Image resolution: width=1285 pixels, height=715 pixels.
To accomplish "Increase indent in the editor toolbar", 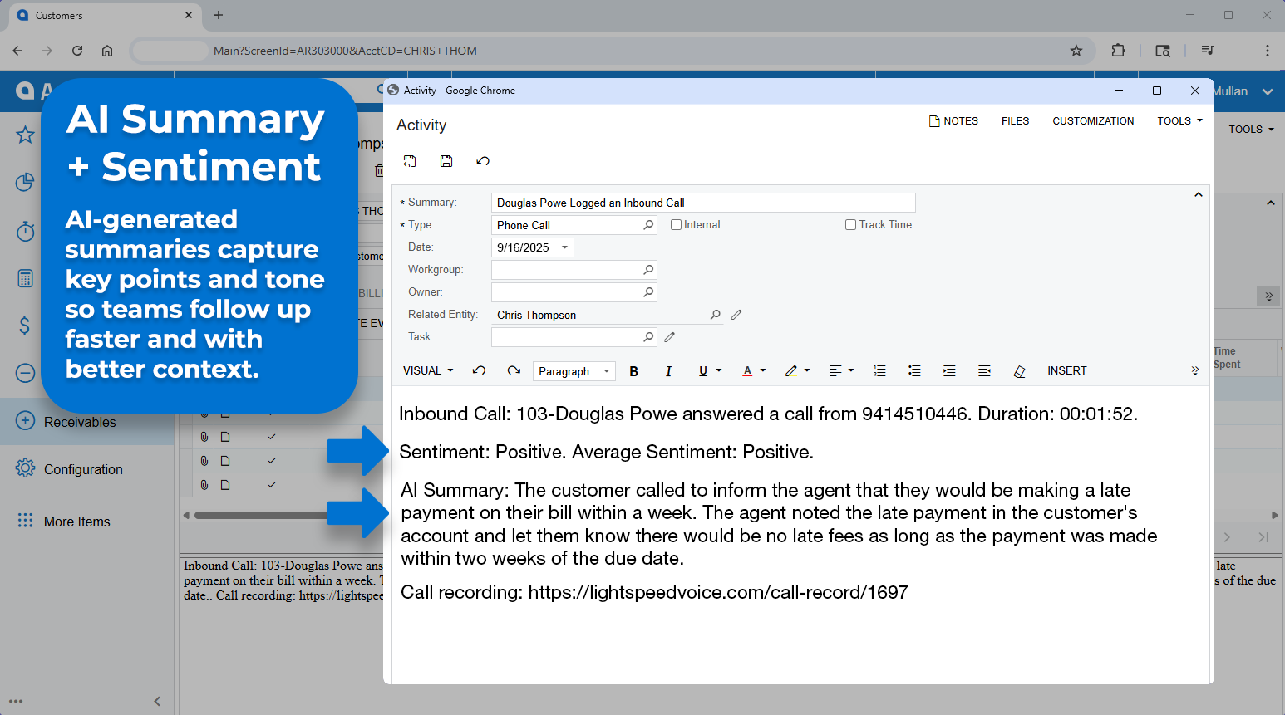I will point(949,371).
